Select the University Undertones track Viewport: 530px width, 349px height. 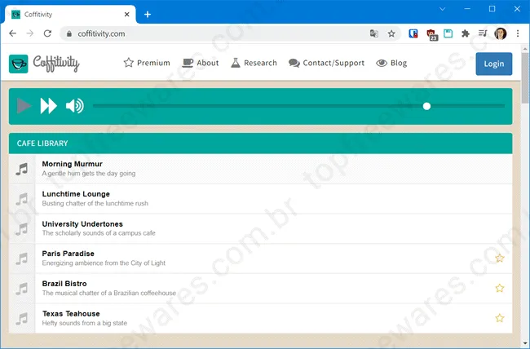pyautogui.click(x=260, y=228)
